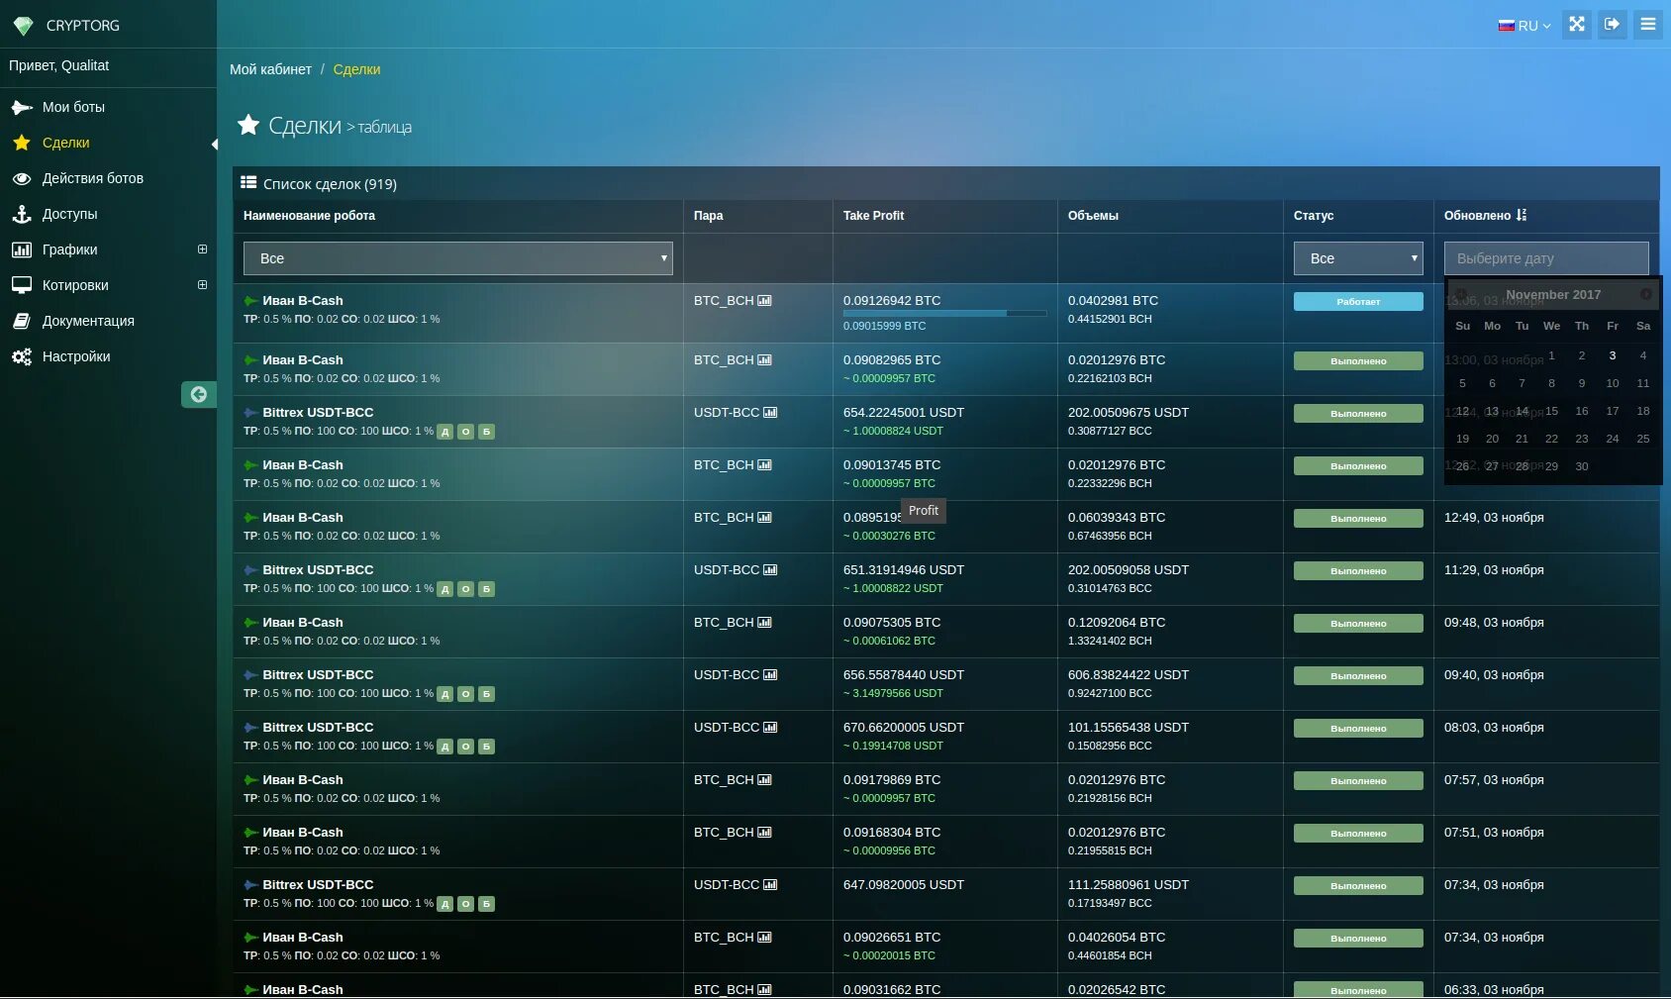
Task: Open chart icon for BTC_BCH 0.09179869 row
Action: 764,780
